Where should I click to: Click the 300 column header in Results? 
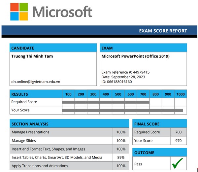[x=93, y=94]
